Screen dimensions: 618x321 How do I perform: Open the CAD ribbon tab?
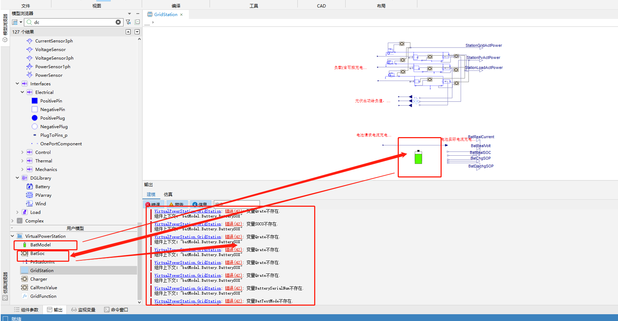[321, 6]
